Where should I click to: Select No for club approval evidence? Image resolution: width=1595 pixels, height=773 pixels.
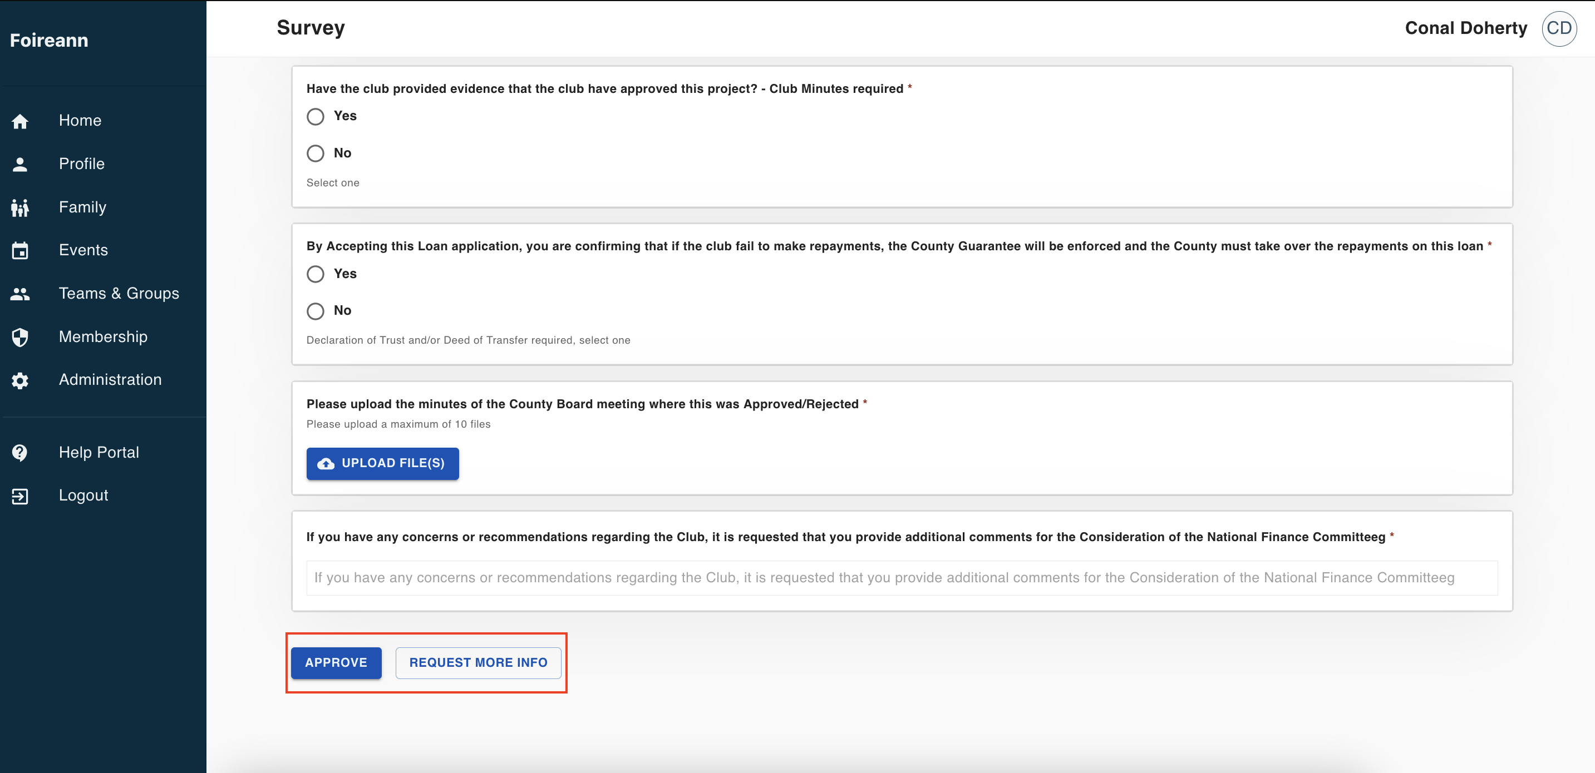point(315,153)
